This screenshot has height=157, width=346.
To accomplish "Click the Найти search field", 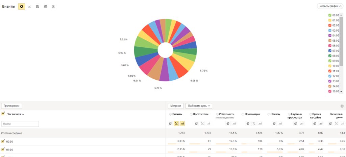I will click(20, 124).
